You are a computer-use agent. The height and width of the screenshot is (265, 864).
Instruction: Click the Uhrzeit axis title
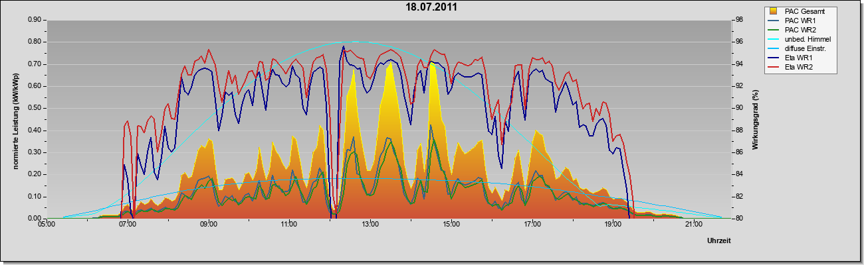(719, 242)
